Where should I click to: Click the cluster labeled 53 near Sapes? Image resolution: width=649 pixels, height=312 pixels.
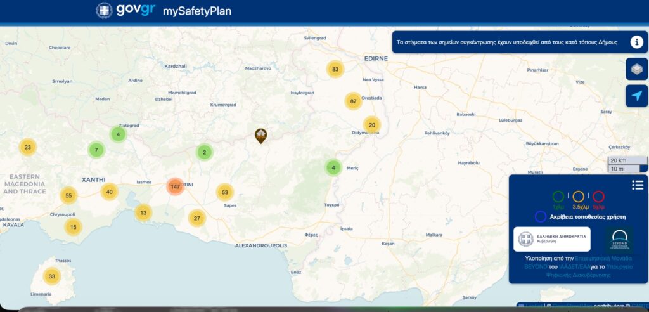[224, 192]
